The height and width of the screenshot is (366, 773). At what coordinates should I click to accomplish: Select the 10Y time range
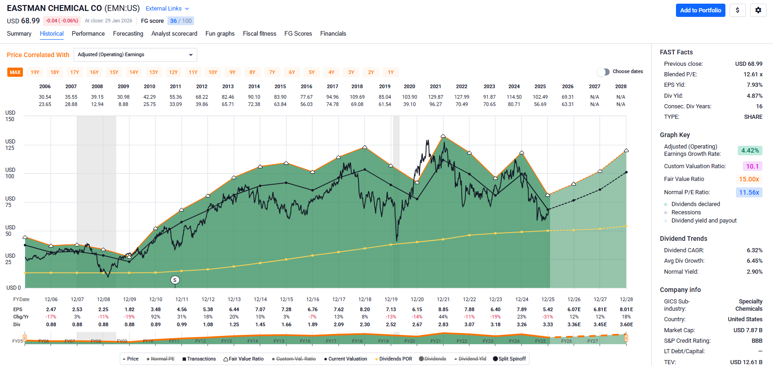[x=213, y=72]
